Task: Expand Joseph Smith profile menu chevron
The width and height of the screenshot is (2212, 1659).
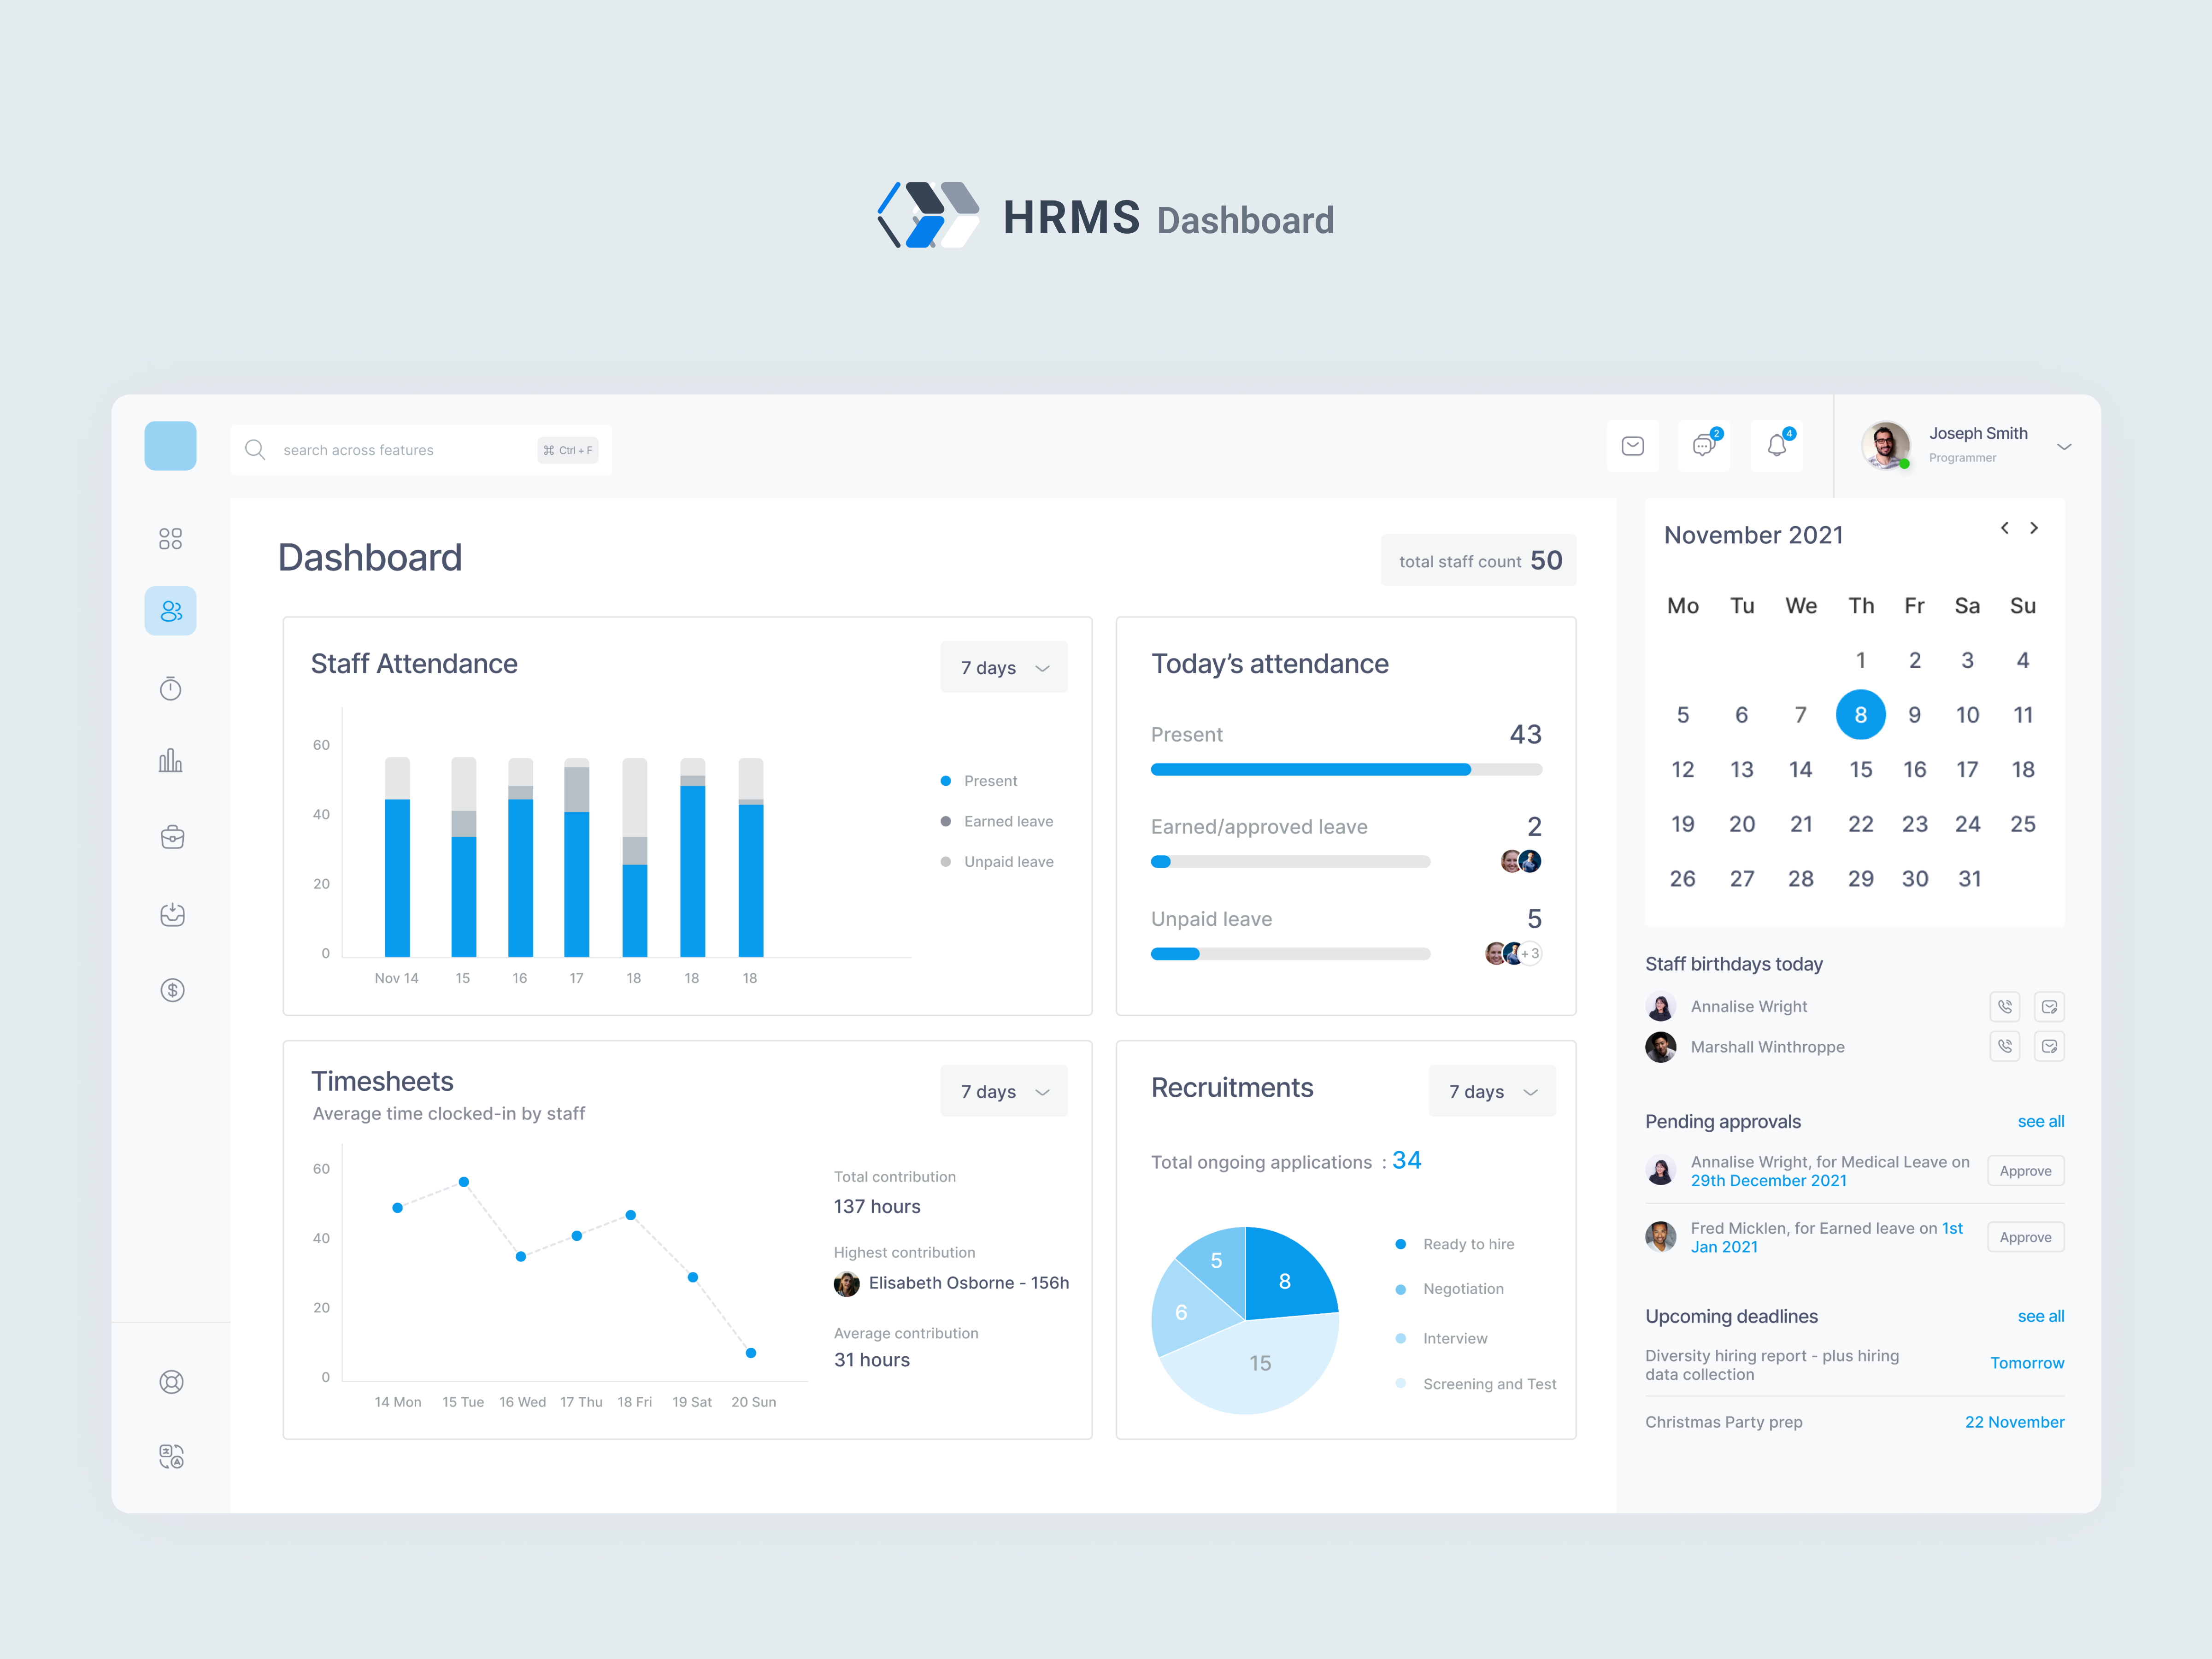Action: point(2064,447)
